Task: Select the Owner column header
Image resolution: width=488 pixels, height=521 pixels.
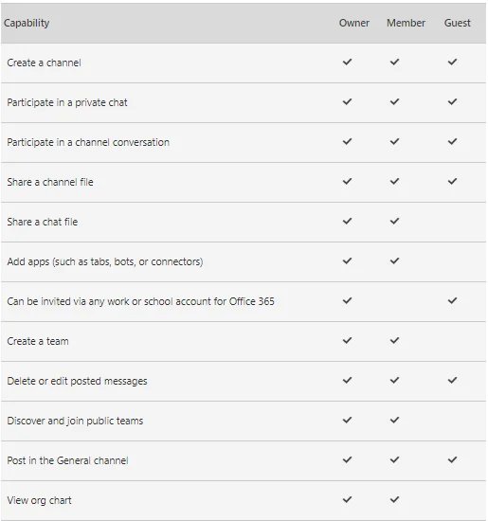Action: (354, 23)
